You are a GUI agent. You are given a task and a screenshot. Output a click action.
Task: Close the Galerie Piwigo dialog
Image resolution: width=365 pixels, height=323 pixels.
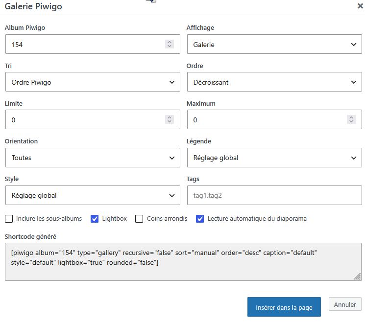360,6
